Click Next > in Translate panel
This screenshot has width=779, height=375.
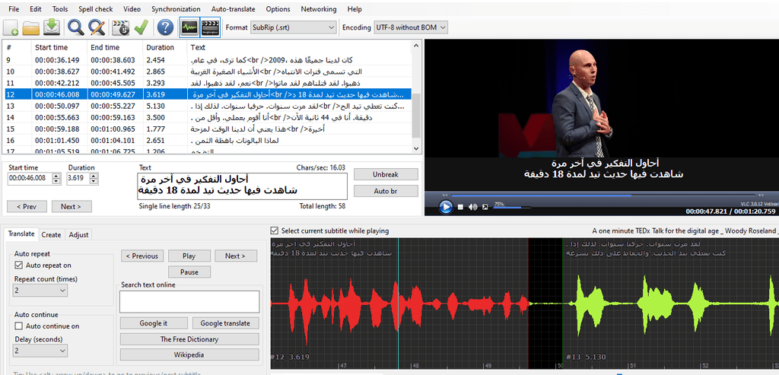236,256
